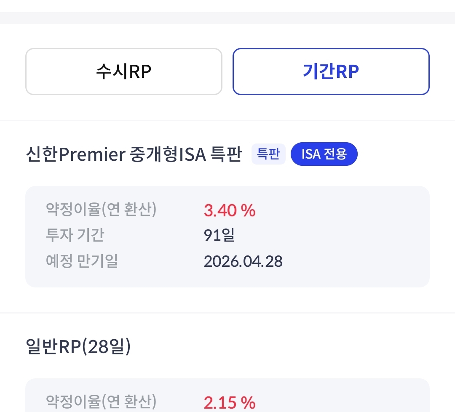
Task: Click the 예정 만기일 label
Action: [82, 261]
